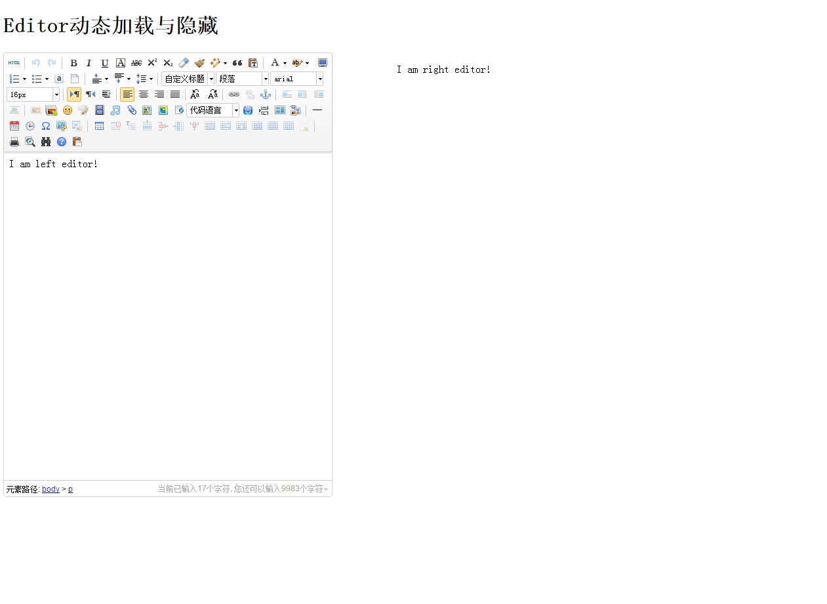Click the insert anchor icon
827x604 pixels.
(x=266, y=94)
